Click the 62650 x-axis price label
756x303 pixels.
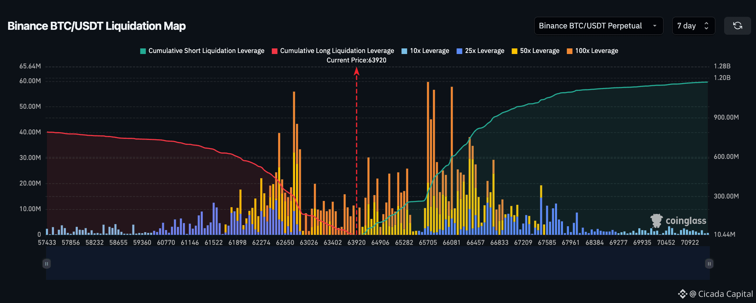(285, 243)
